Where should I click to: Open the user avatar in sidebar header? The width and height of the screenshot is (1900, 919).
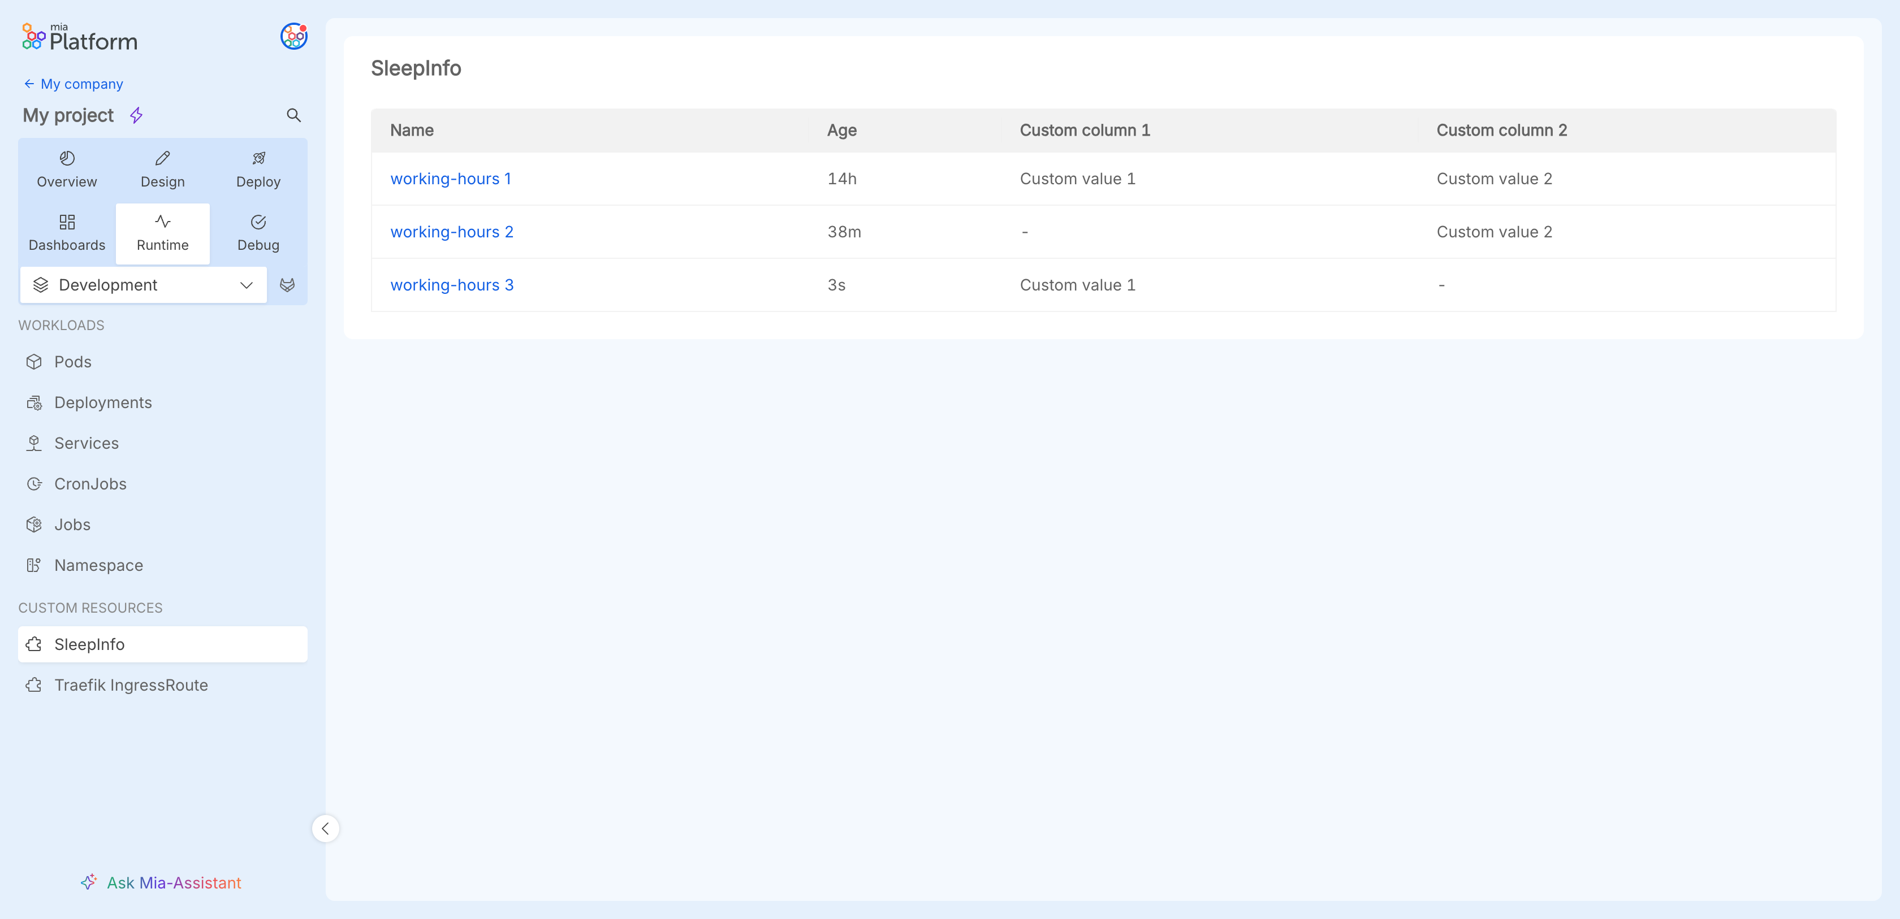click(x=293, y=36)
